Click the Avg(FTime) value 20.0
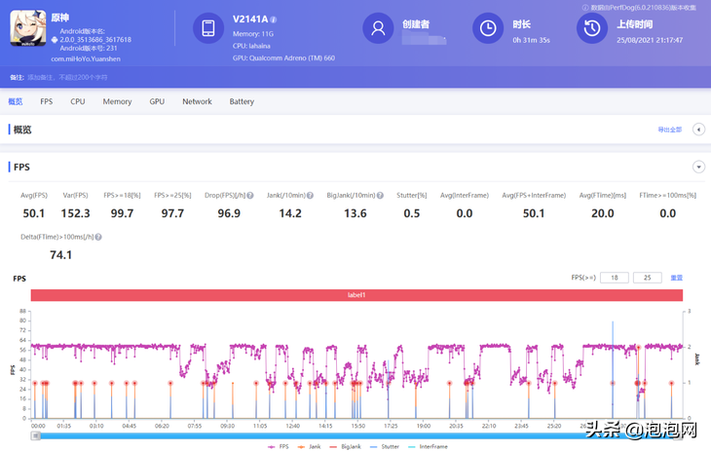Image resolution: width=711 pixels, height=452 pixels. click(x=603, y=213)
